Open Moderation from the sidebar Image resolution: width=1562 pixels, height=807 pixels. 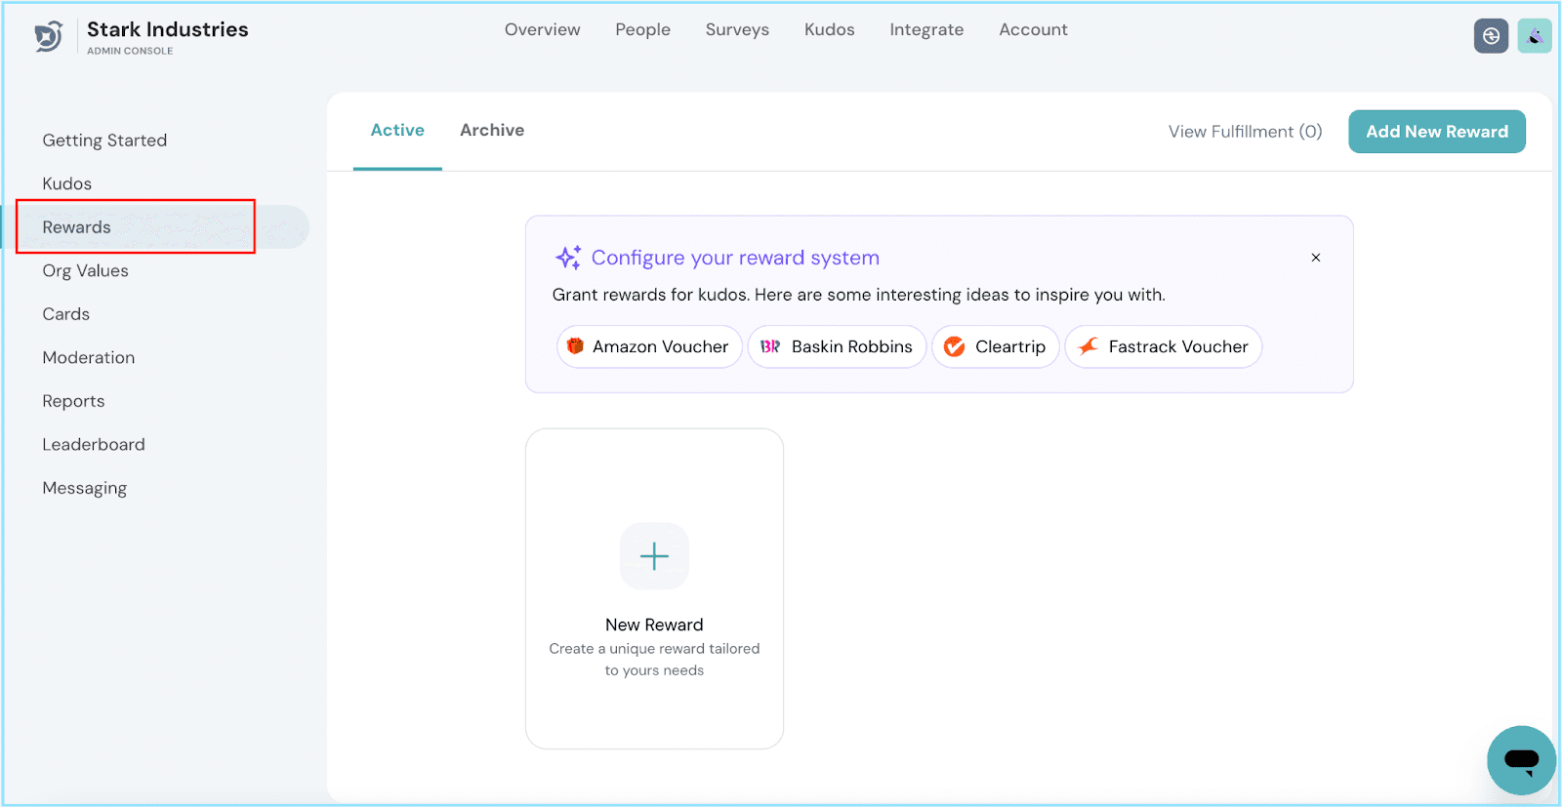coord(89,358)
